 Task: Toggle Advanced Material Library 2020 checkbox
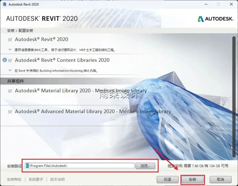click(x=10, y=112)
